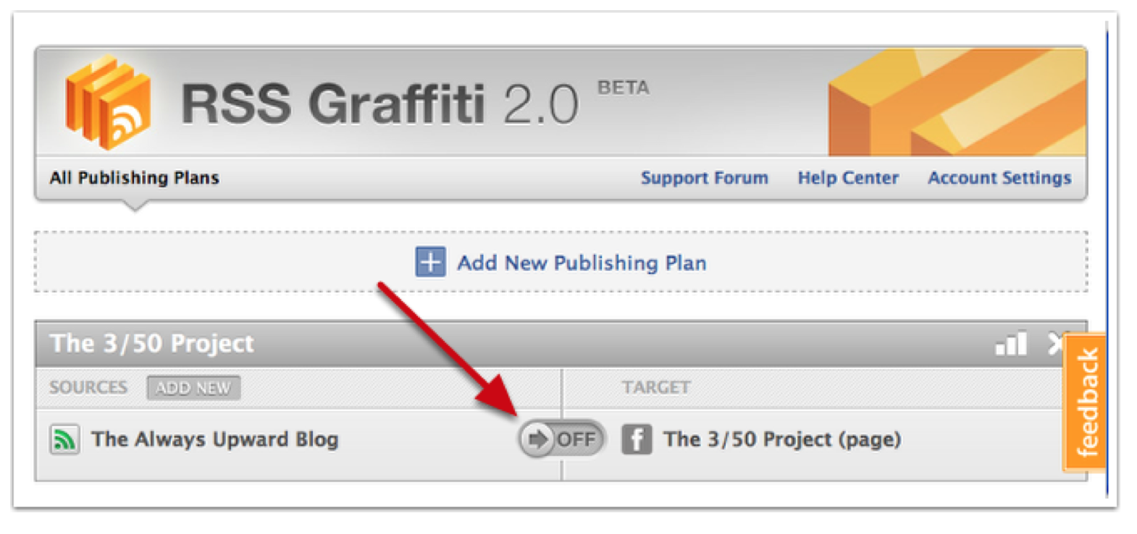The image size is (1137, 534).
Task: Click The 3/50 Project plan header title
Action: tap(152, 344)
